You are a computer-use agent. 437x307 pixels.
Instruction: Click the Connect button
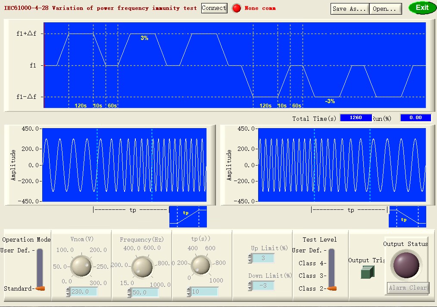click(x=214, y=8)
